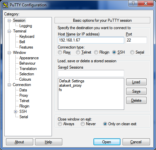Open the Data category
This screenshot has height=150, width=156.
coord(23,90)
